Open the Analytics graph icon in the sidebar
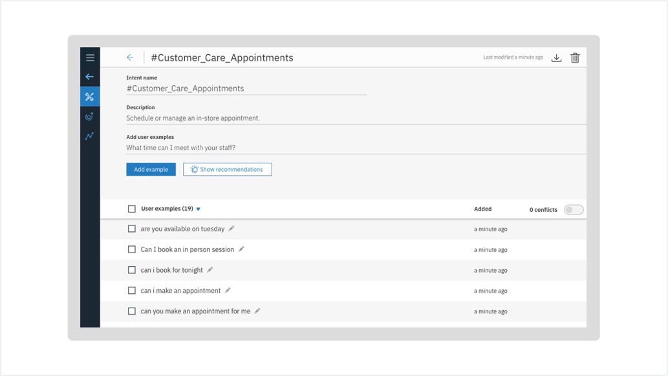The height and width of the screenshot is (376, 668). (89, 136)
